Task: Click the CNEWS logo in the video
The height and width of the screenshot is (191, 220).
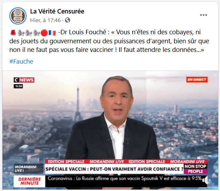Action: point(24,80)
